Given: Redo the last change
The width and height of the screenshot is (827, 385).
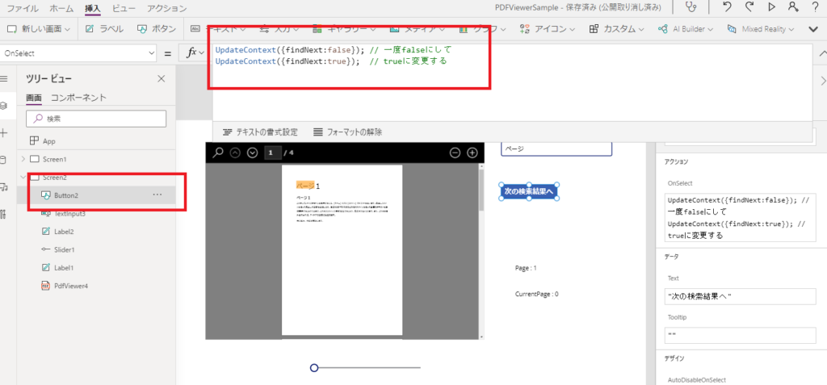Looking at the screenshot, I should [749, 7].
